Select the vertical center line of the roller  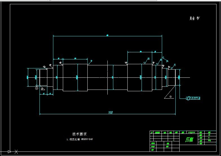point(108,78)
